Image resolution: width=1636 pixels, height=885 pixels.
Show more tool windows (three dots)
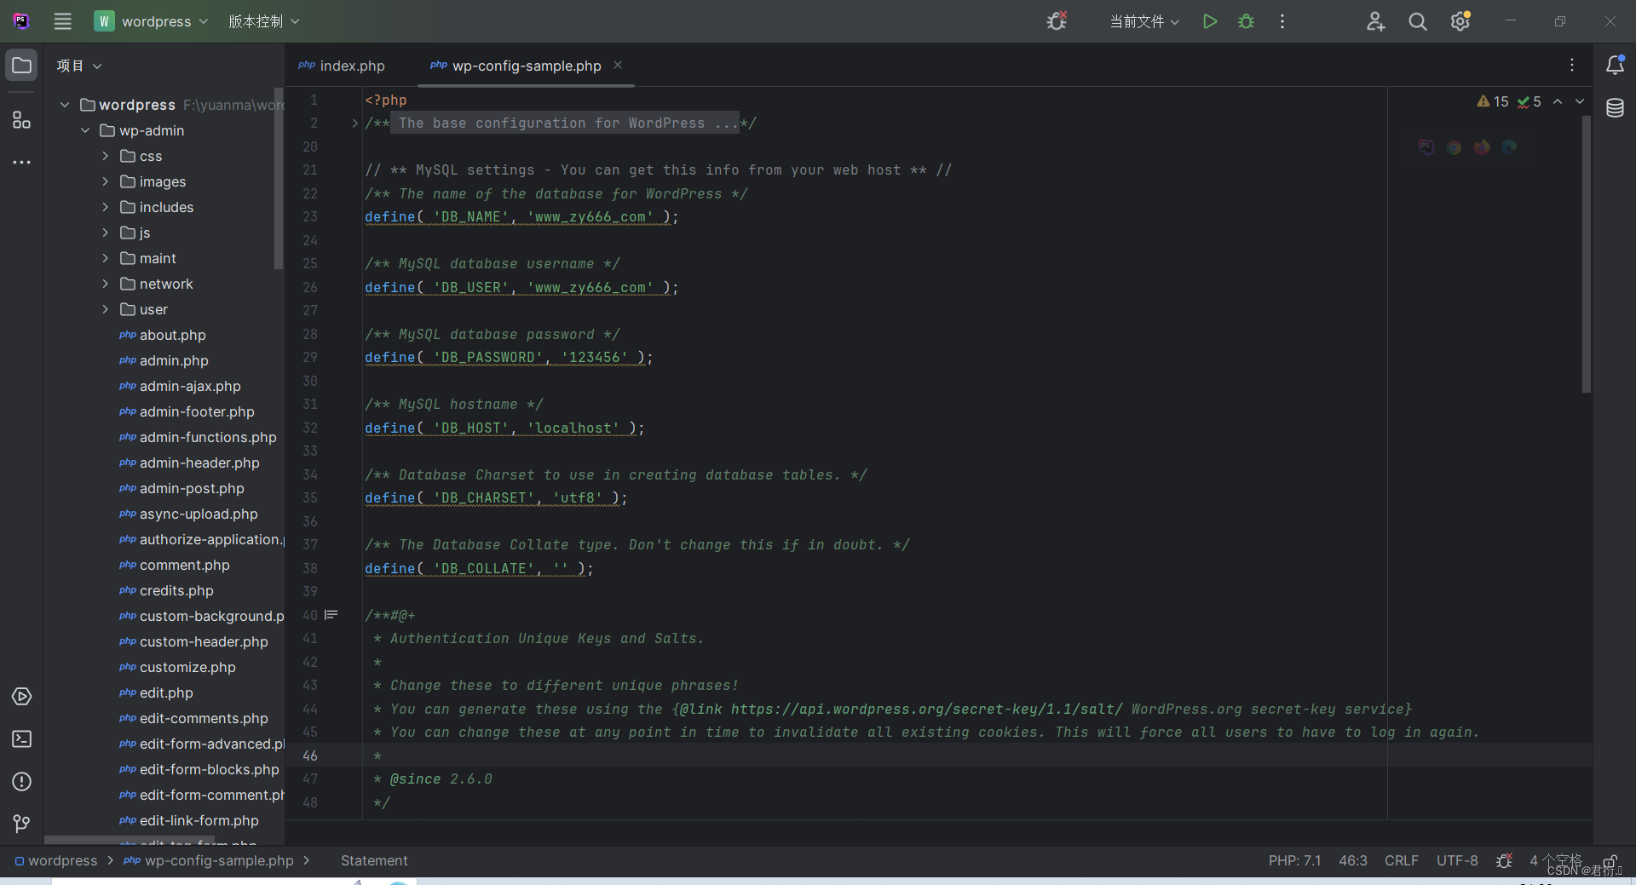pos(21,162)
